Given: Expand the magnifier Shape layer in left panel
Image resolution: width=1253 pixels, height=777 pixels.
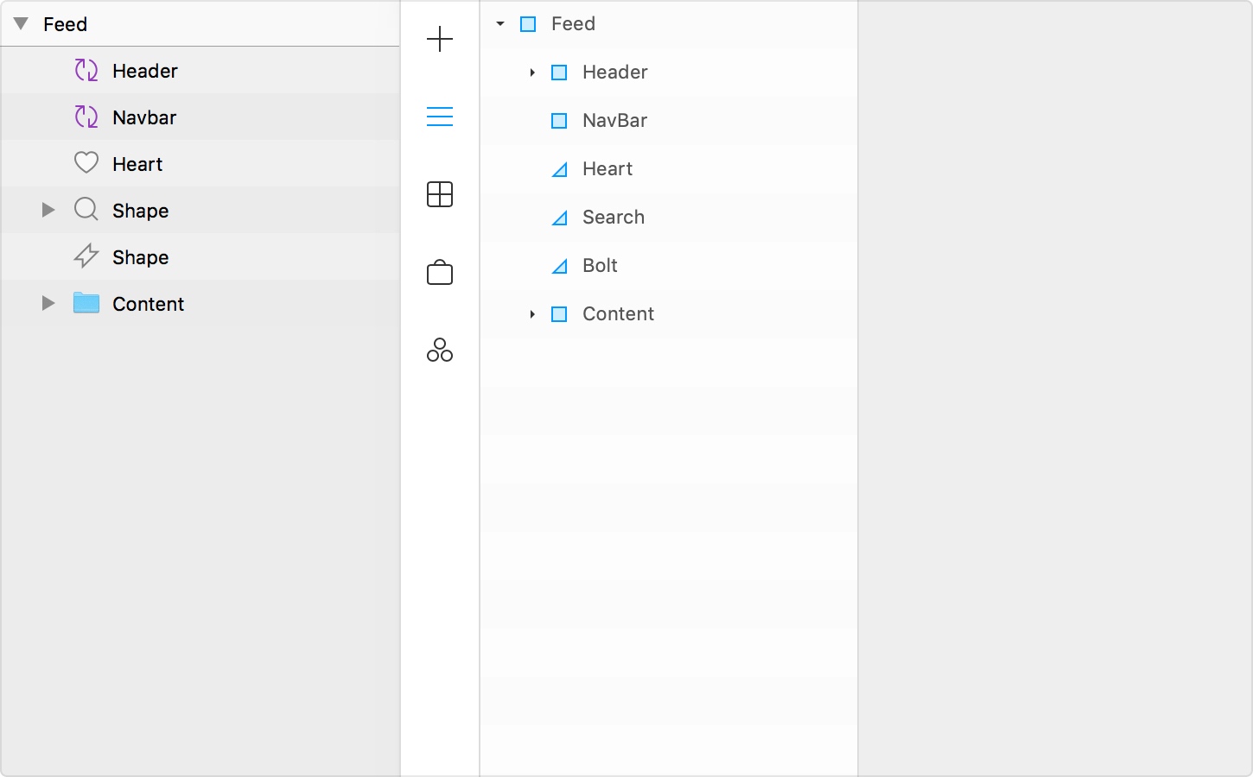Looking at the screenshot, I should 48,210.
